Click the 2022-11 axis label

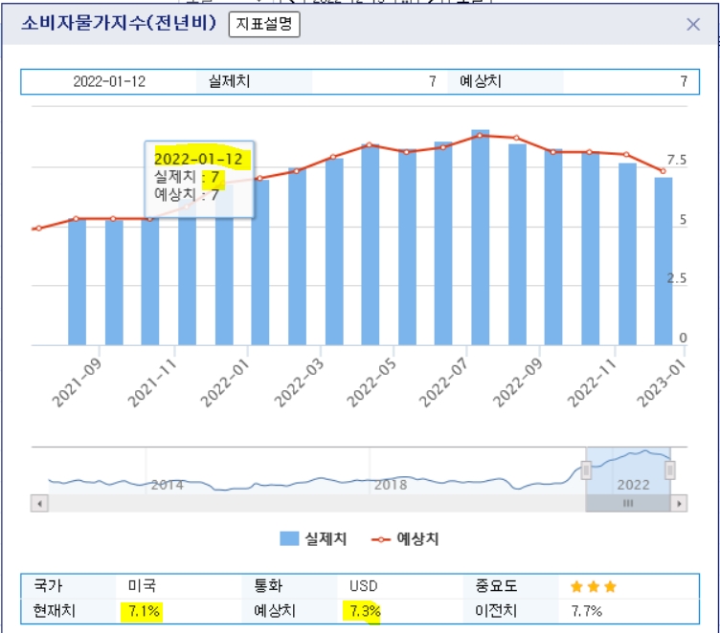(592, 383)
